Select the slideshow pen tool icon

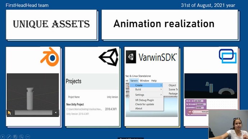click(x=9, y=136)
